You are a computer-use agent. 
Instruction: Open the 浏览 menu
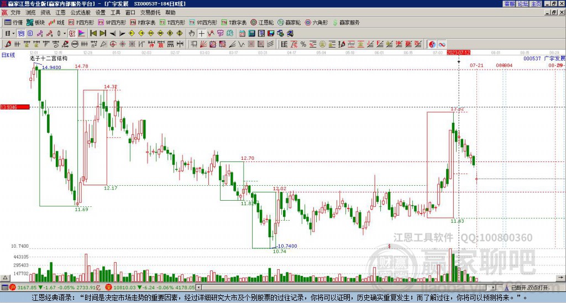coord(30,13)
